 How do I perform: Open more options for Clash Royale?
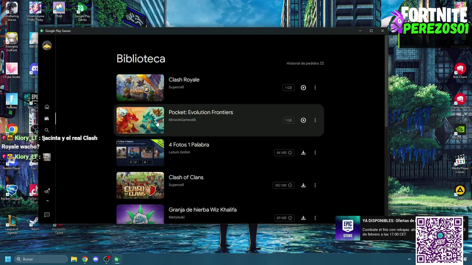tap(315, 88)
